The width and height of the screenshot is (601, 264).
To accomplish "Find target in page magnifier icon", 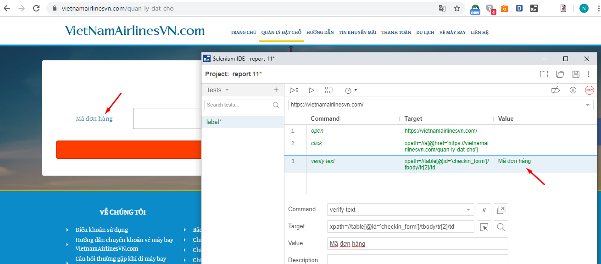I will click(x=501, y=227).
